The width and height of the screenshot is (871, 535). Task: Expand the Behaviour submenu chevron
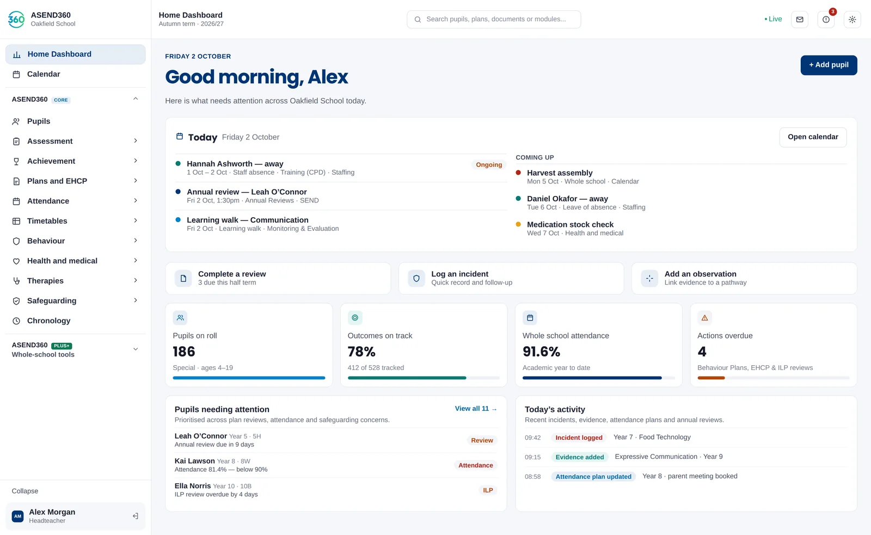[136, 241]
